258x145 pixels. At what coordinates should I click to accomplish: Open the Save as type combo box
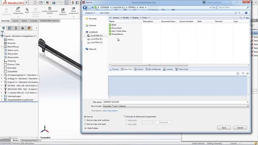click(x=176, y=106)
